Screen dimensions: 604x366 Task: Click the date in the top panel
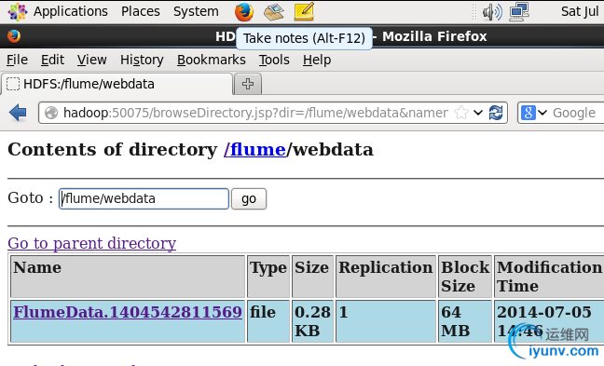point(580,11)
